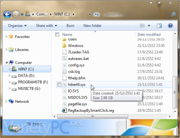The height and width of the screenshot is (138, 180).
Task: Select the DATA (D:) drive
Action: click(26, 76)
